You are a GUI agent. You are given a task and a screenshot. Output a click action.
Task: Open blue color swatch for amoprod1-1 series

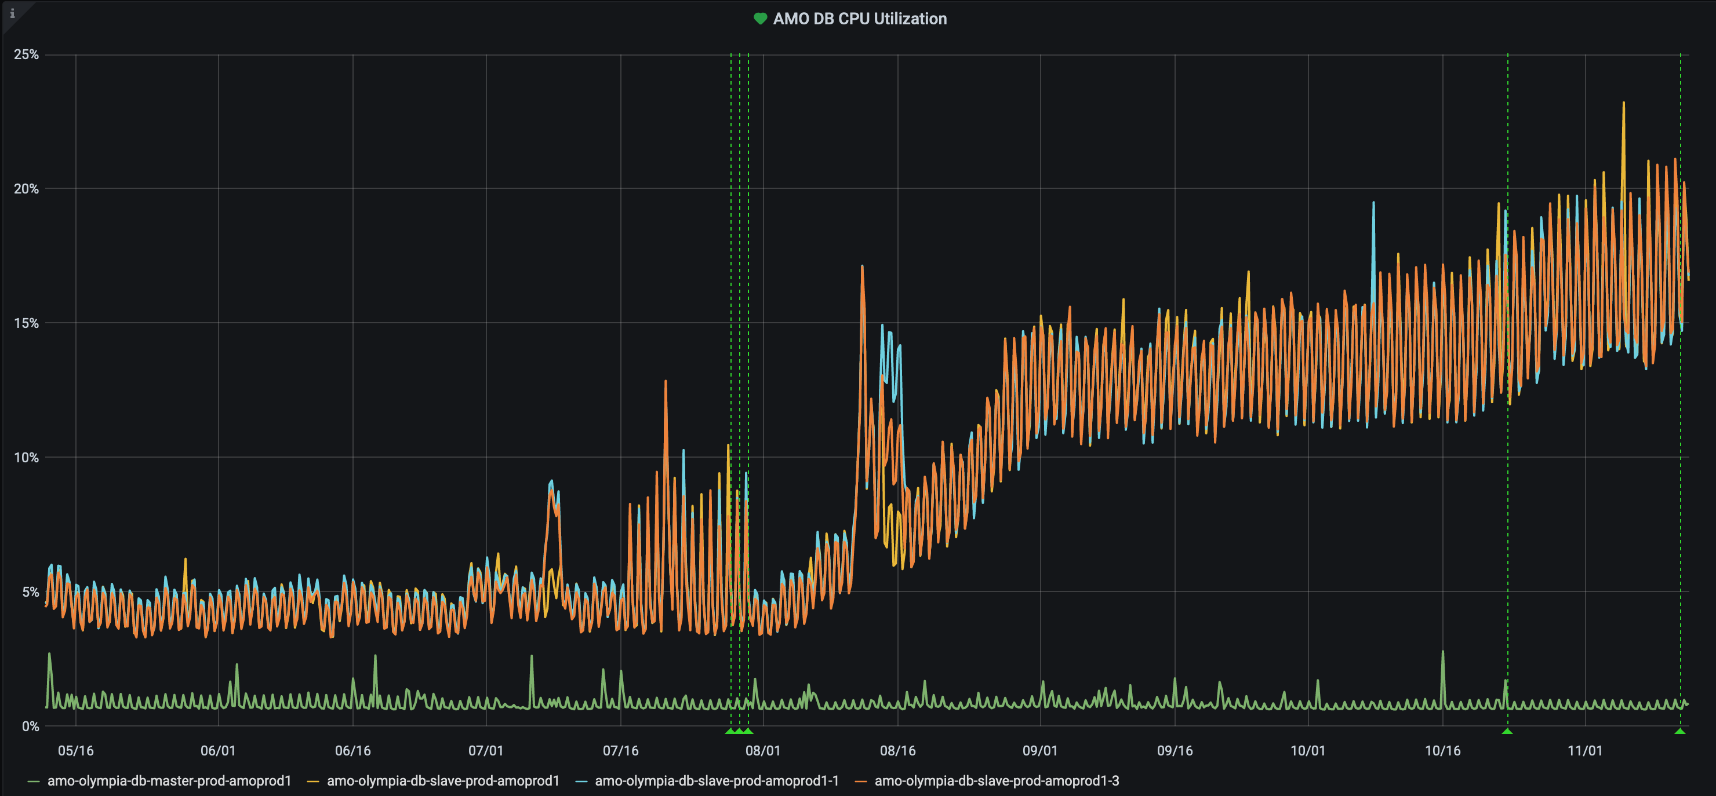(x=581, y=782)
